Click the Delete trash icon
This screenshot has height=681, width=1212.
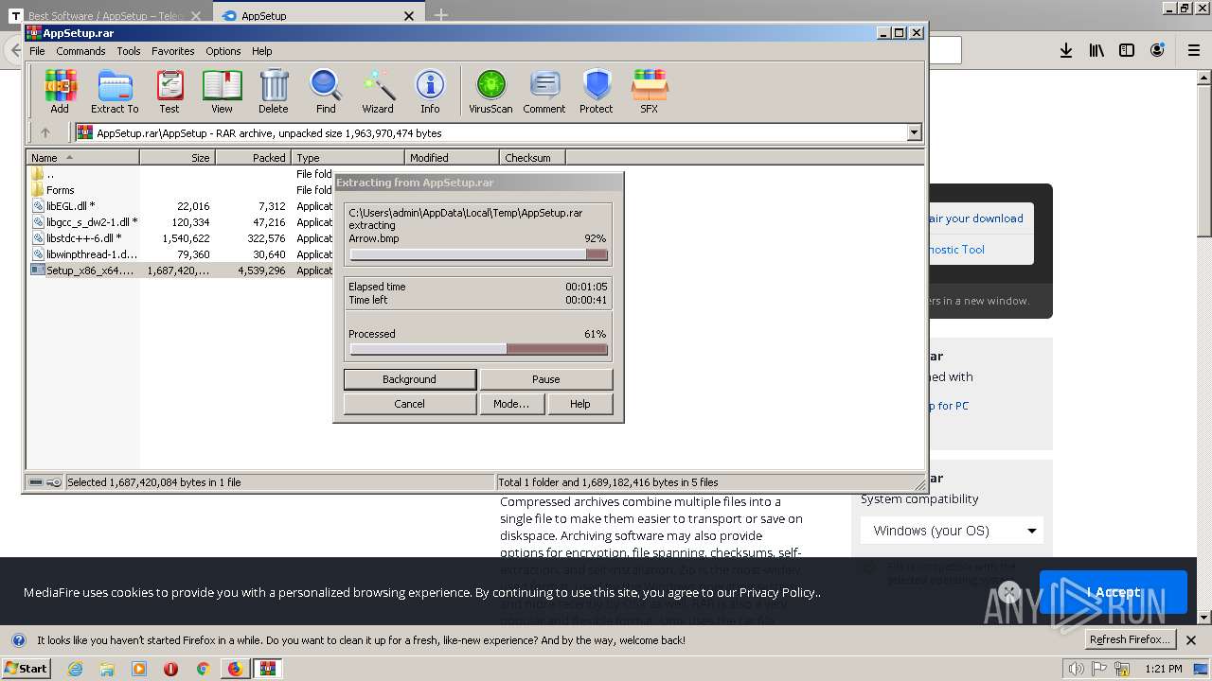click(x=274, y=92)
